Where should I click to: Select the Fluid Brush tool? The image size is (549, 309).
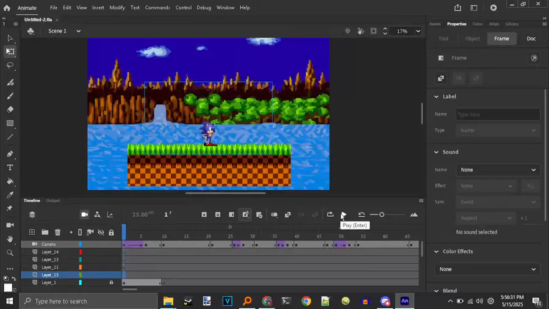click(x=10, y=82)
